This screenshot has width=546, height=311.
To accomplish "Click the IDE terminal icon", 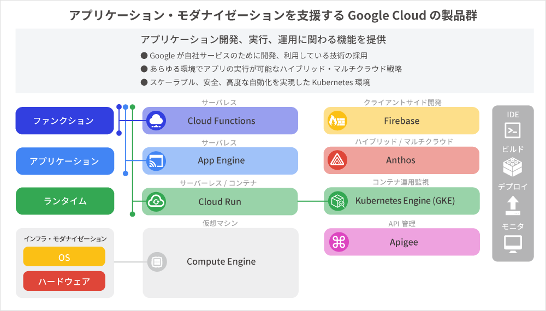I will (512, 130).
